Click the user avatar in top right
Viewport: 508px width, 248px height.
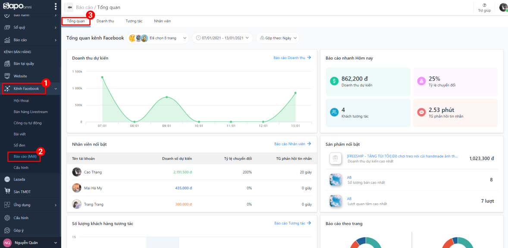[503, 7]
